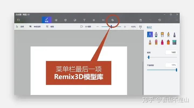
Task: Minimize the Paint 3D window
Action: (x=164, y=14)
